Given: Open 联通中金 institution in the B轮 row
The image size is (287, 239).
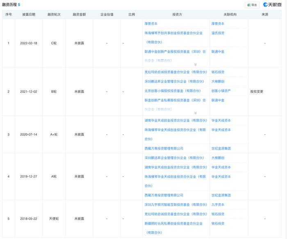Looking at the screenshot, I should pos(218,100).
